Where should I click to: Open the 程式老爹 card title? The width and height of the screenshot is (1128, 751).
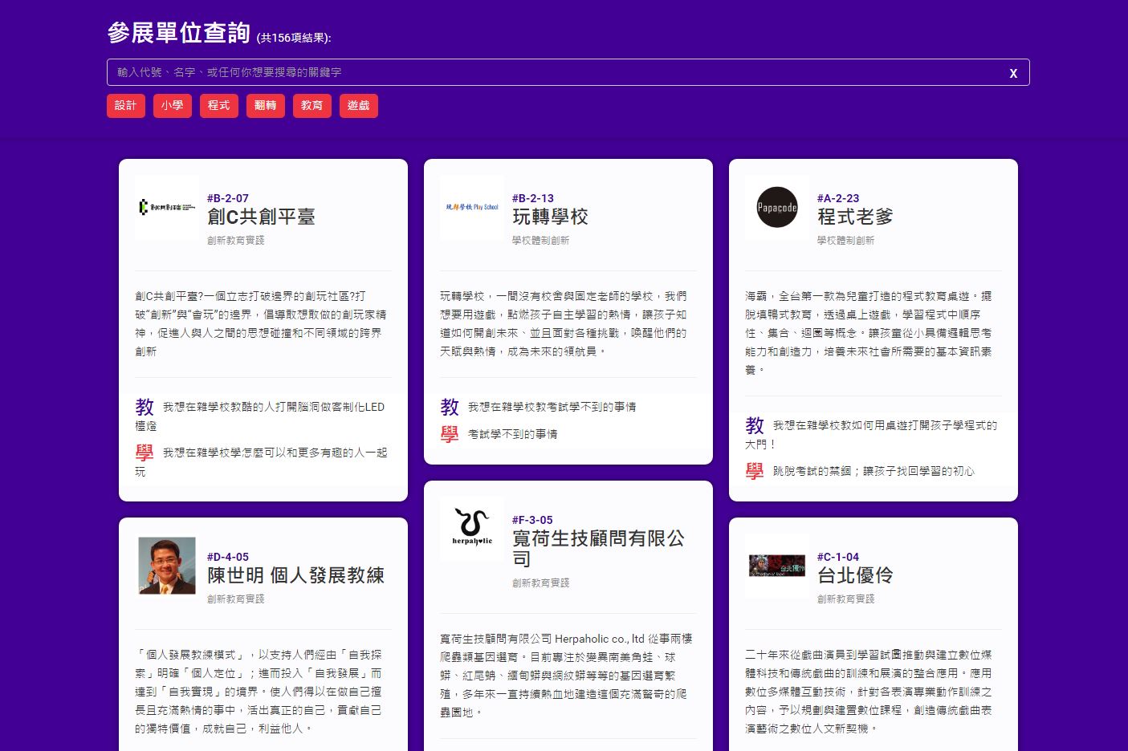click(x=855, y=217)
